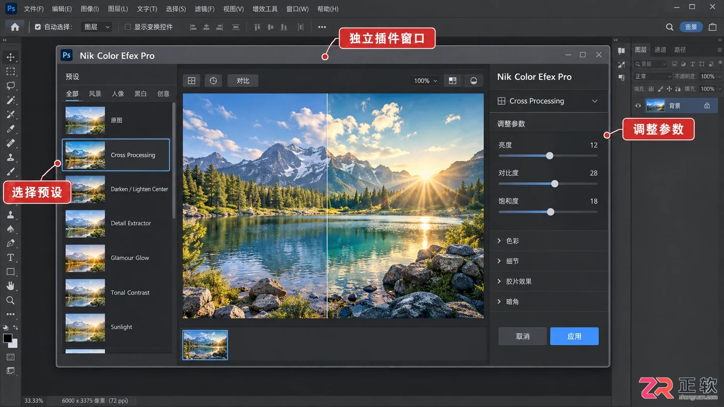Select the Move tool in Photoshop's toolbar
The width and height of the screenshot is (724, 407).
[x=11, y=57]
